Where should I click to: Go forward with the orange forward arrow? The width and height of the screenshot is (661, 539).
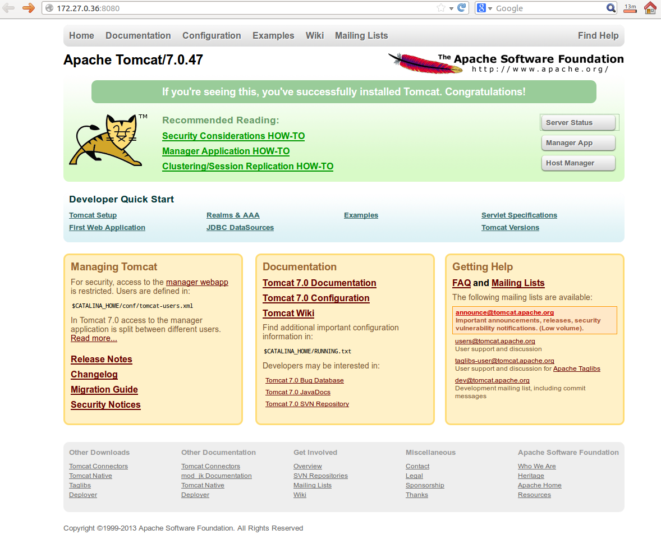click(29, 8)
